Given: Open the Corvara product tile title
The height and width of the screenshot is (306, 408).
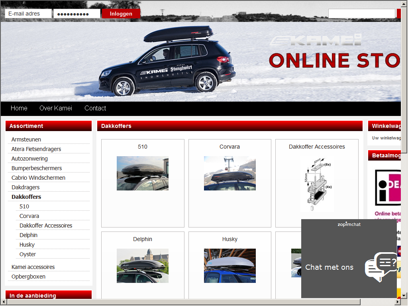Looking at the screenshot, I should 229,147.
